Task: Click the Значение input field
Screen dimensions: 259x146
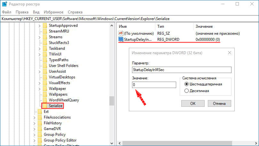Action: coord(154,85)
